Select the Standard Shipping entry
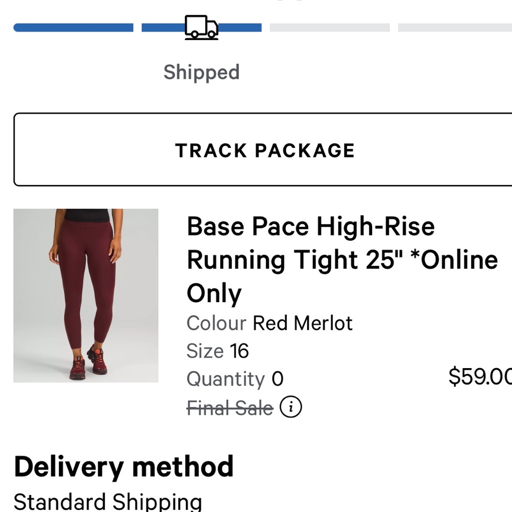Viewport: 512px width, 512px height. (108, 500)
